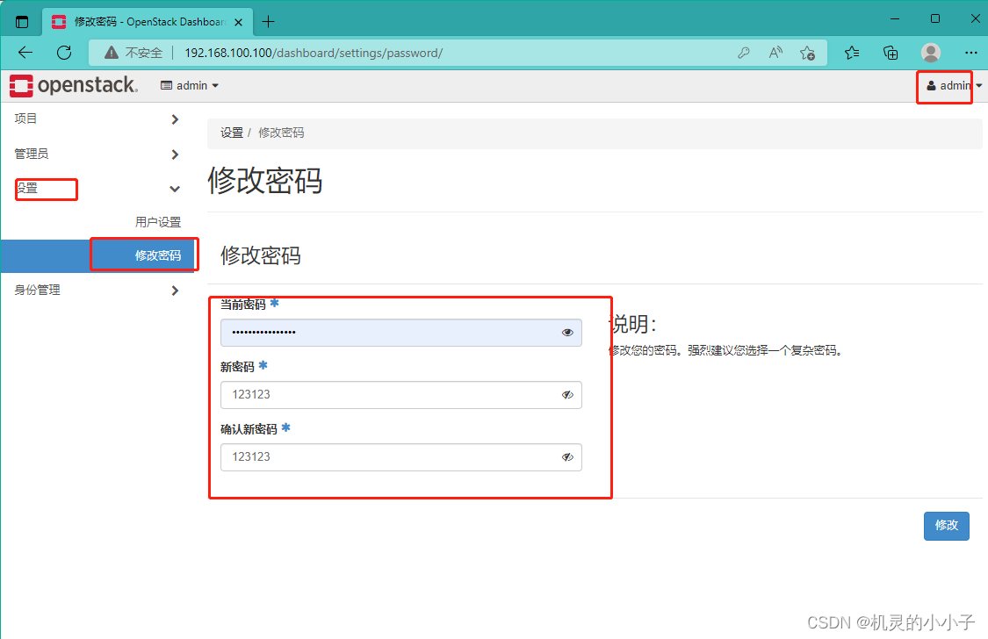The width and height of the screenshot is (988, 639).
Task: Reveal the 当前密码 password with eye toggle
Action: pyautogui.click(x=567, y=333)
